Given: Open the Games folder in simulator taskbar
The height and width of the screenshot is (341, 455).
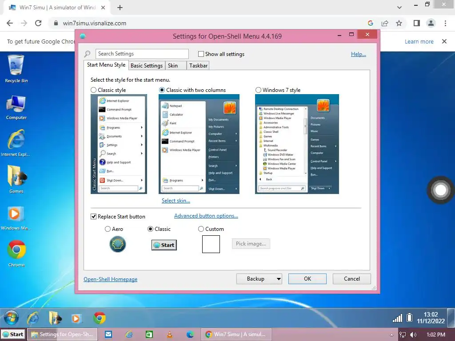Looking at the screenshot, I should [x=55, y=318].
